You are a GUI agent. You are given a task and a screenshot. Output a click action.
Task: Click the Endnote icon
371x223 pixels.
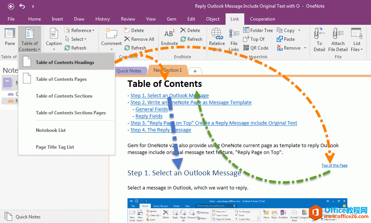(169, 34)
